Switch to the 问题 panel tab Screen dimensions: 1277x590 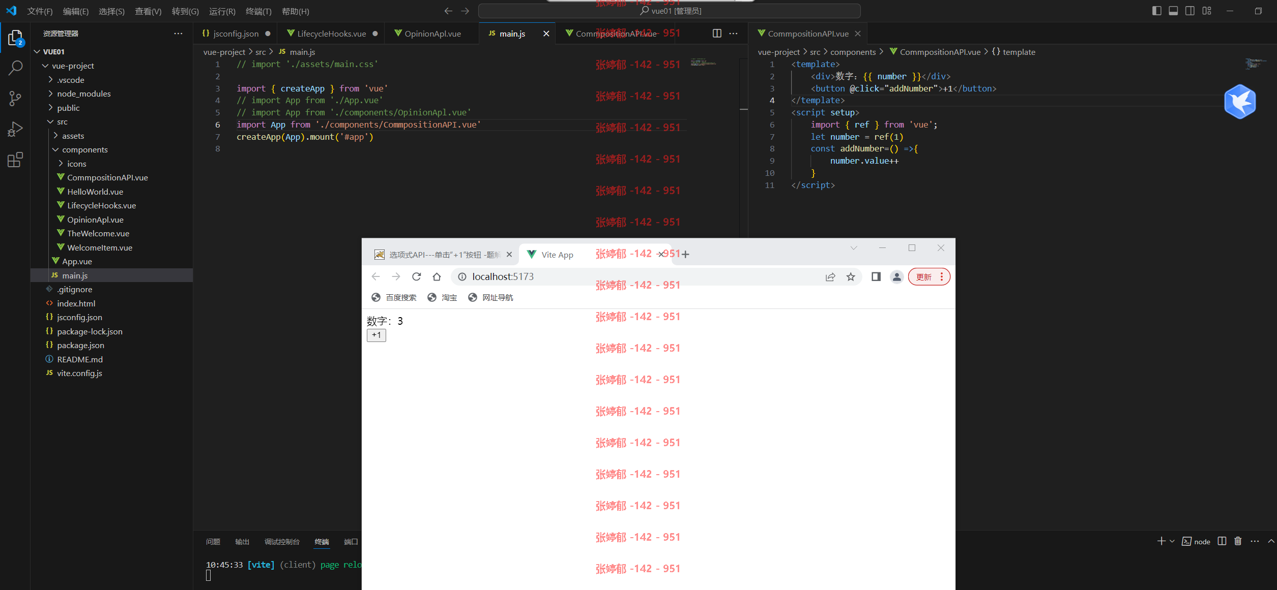pyautogui.click(x=213, y=542)
